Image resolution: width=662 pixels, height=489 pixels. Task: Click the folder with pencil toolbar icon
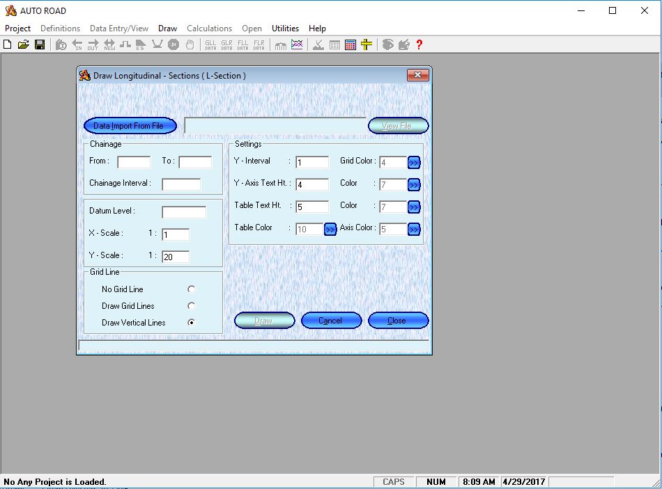click(404, 45)
